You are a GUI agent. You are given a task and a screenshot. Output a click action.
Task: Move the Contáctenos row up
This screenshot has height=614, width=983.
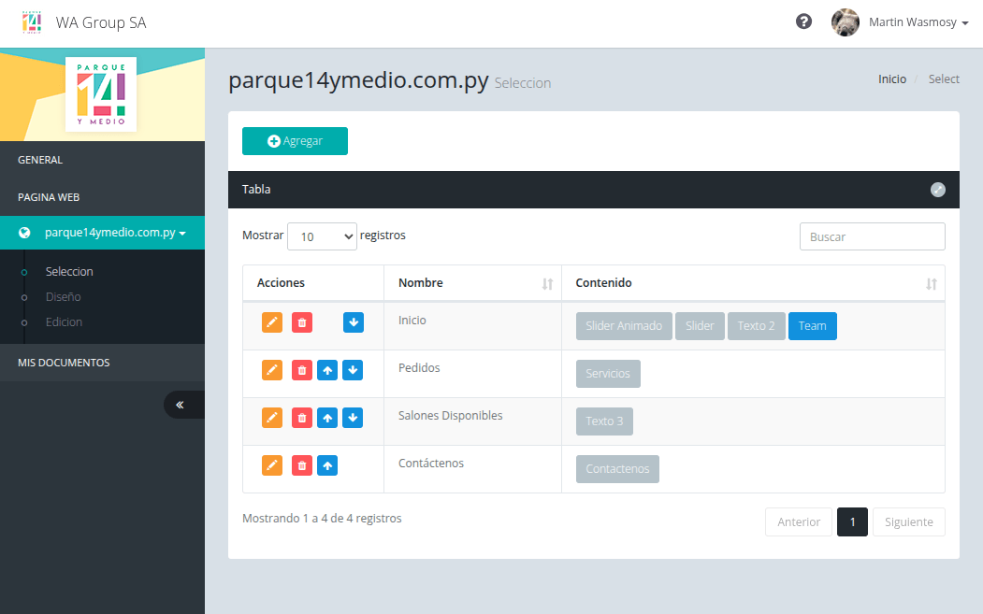[x=327, y=465]
